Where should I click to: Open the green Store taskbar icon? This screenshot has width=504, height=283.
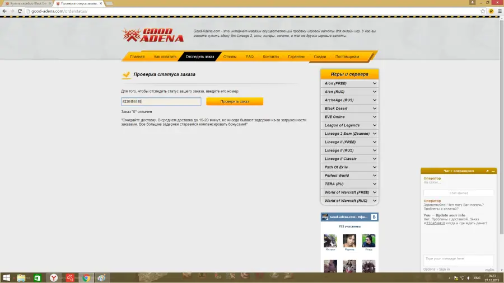click(38, 278)
